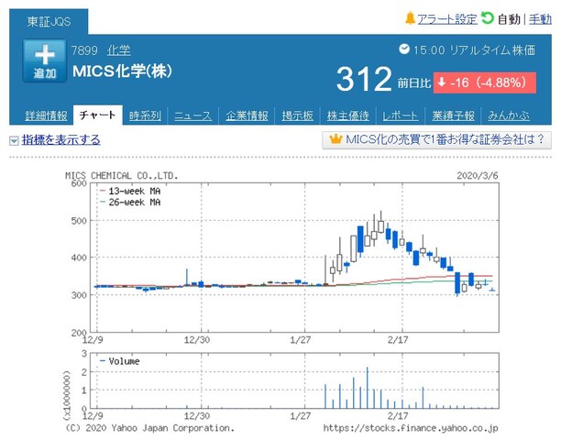
Task: Open the 株主優待 tab
Action: tap(347, 115)
